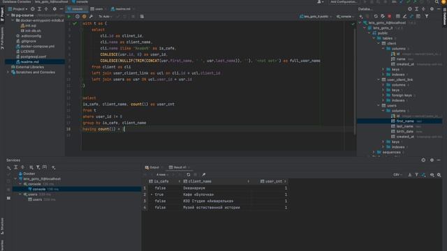Viewport: 447px width, 251px height.
Task: Sort by is_cafe column header
Action: pos(164,181)
